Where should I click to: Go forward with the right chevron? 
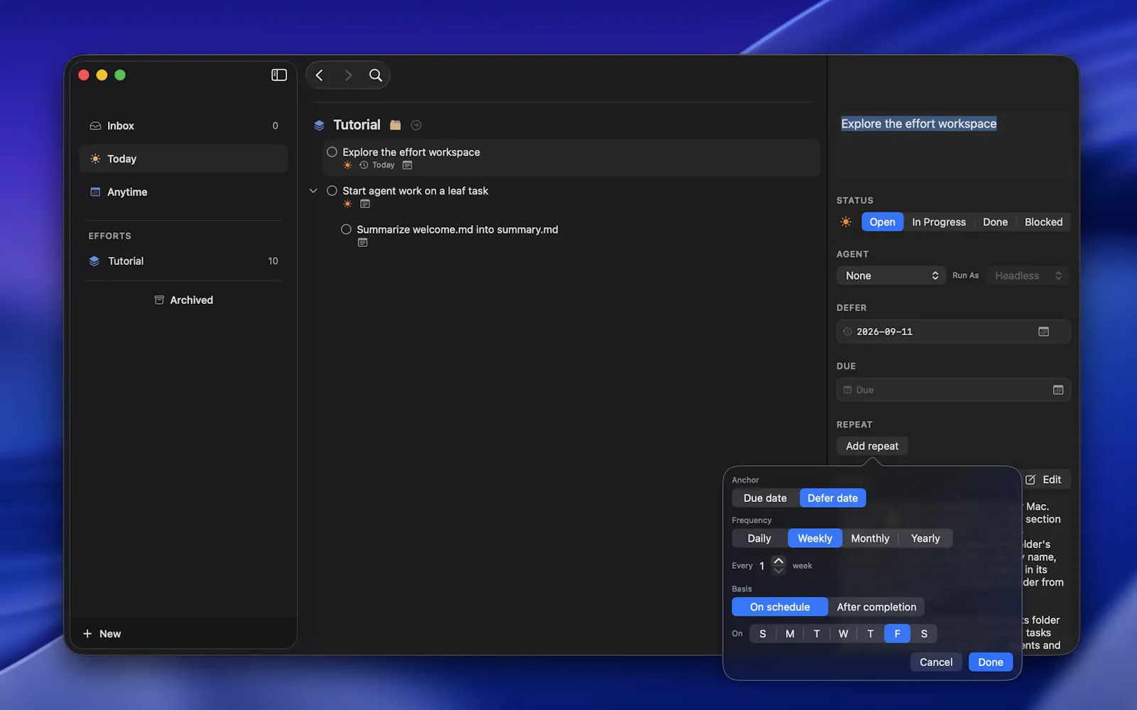(347, 75)
